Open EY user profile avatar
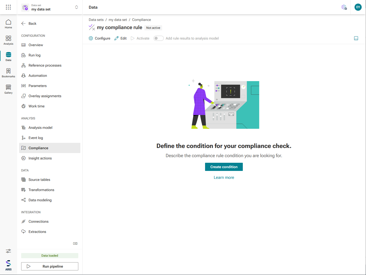The image size is (366, 275). 358,7
